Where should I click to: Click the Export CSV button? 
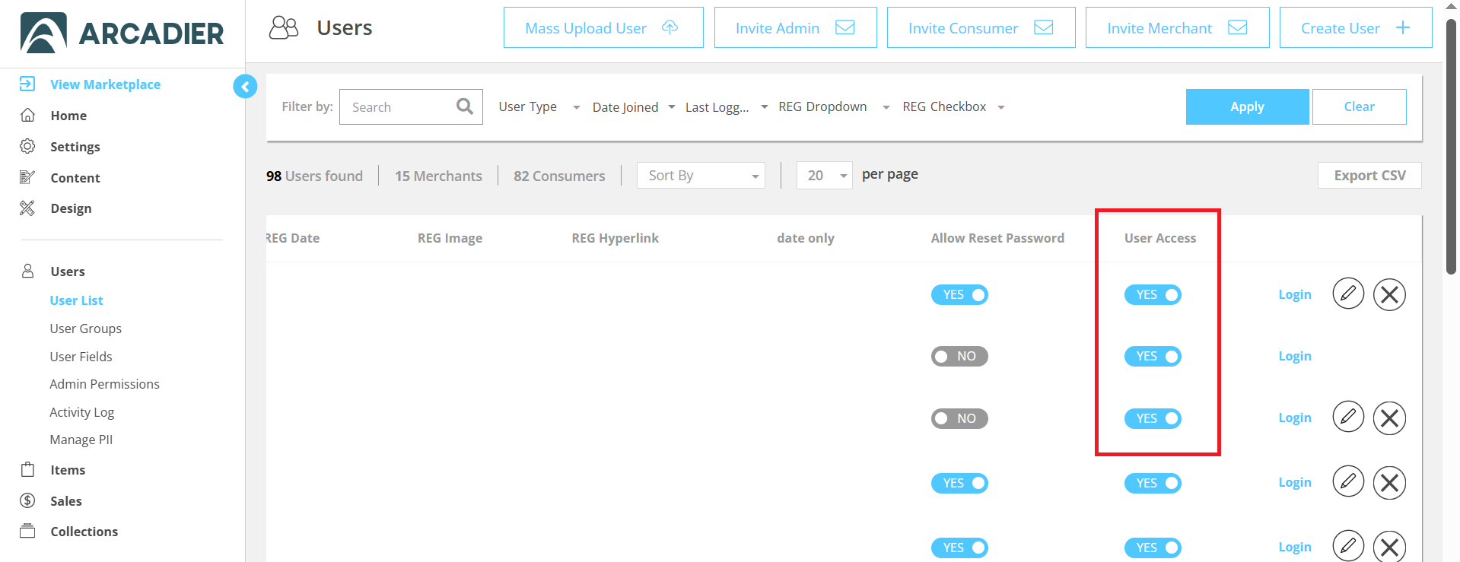pos(1369,175)
